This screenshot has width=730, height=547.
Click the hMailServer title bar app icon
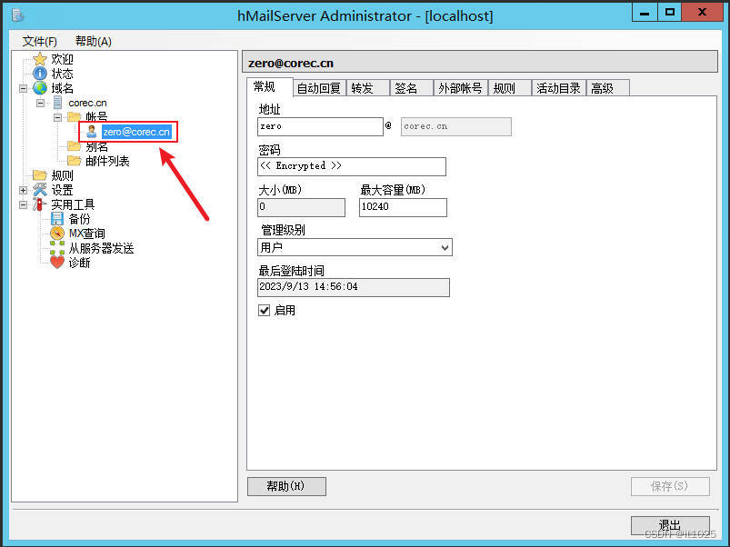[17, 15]
